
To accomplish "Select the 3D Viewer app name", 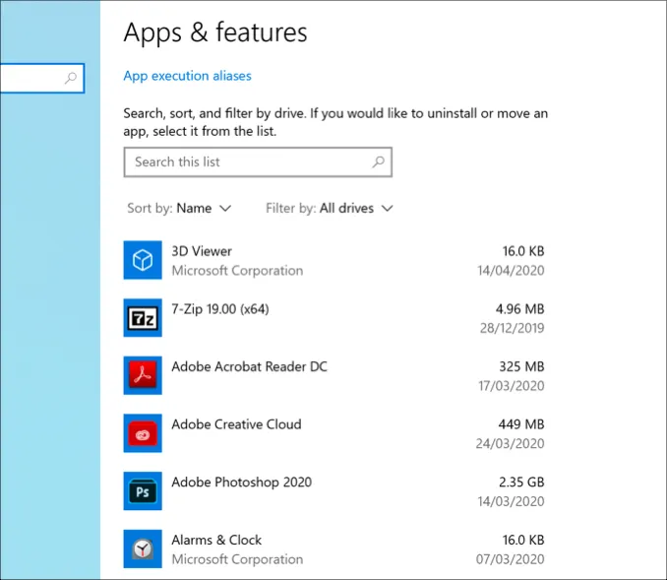I will pyautogui.click(x=202, y=251).
